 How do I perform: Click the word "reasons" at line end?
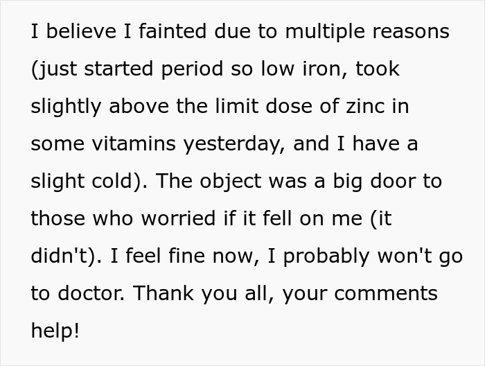(x=411, y=33)
